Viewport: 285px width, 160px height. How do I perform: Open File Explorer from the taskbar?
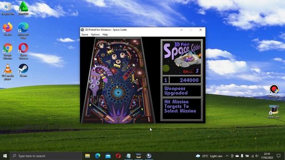[87, 156]
